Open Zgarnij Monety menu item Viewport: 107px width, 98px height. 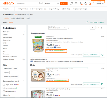tap(54, 9)
